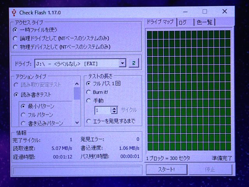The width and height of the screenshot is (249, 187).
Task: Click the サイクル count input field
Action: [103, 110]
